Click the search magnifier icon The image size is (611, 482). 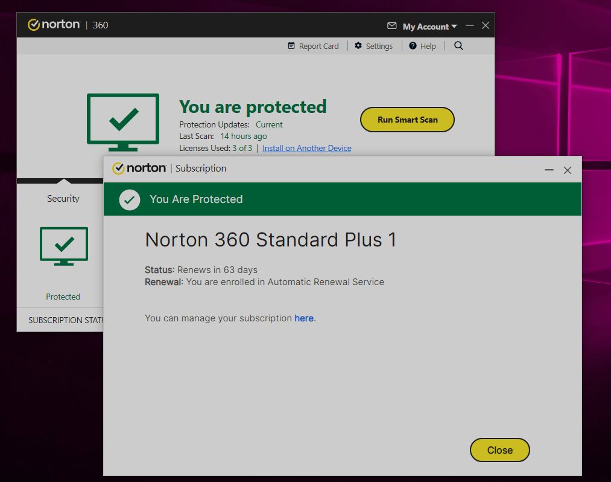click(458, 46)
